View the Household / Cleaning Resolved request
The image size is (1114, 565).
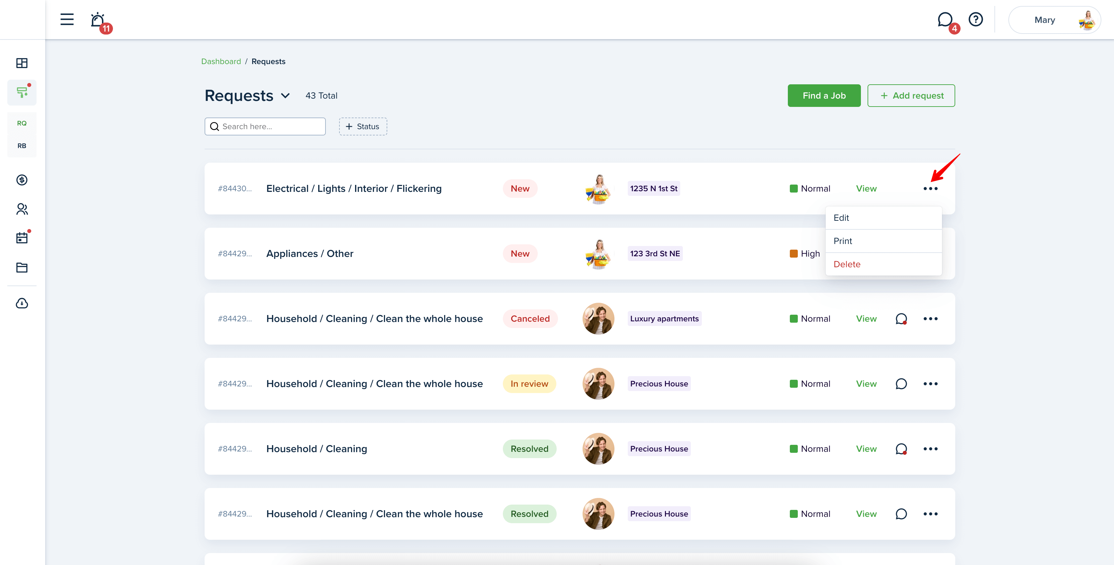tap(866, 449)
